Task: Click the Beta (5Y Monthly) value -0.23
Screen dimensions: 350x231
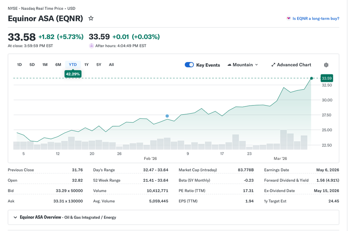Action: tap(248, 180)
